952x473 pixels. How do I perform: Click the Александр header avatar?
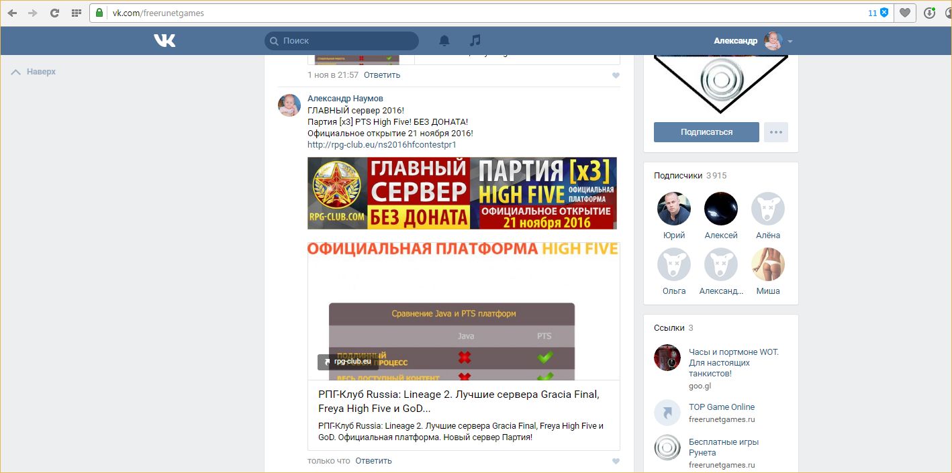point(773,41)
